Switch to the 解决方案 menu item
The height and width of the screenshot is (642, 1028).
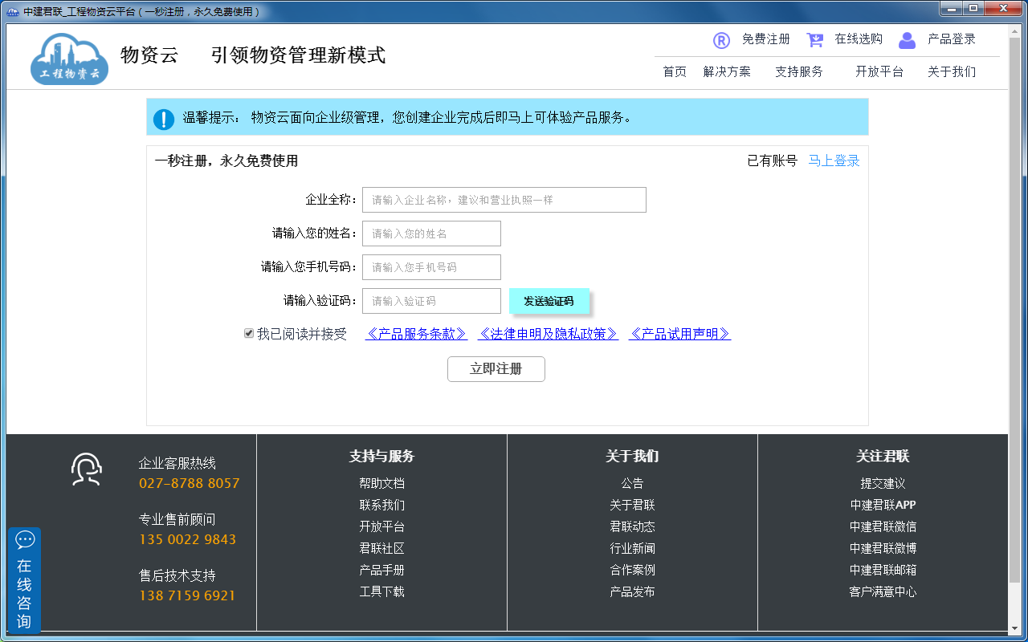(x=727, y=71)
